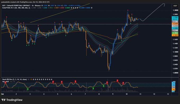Click the low value L1.2510 in legend

pos(58,6)
